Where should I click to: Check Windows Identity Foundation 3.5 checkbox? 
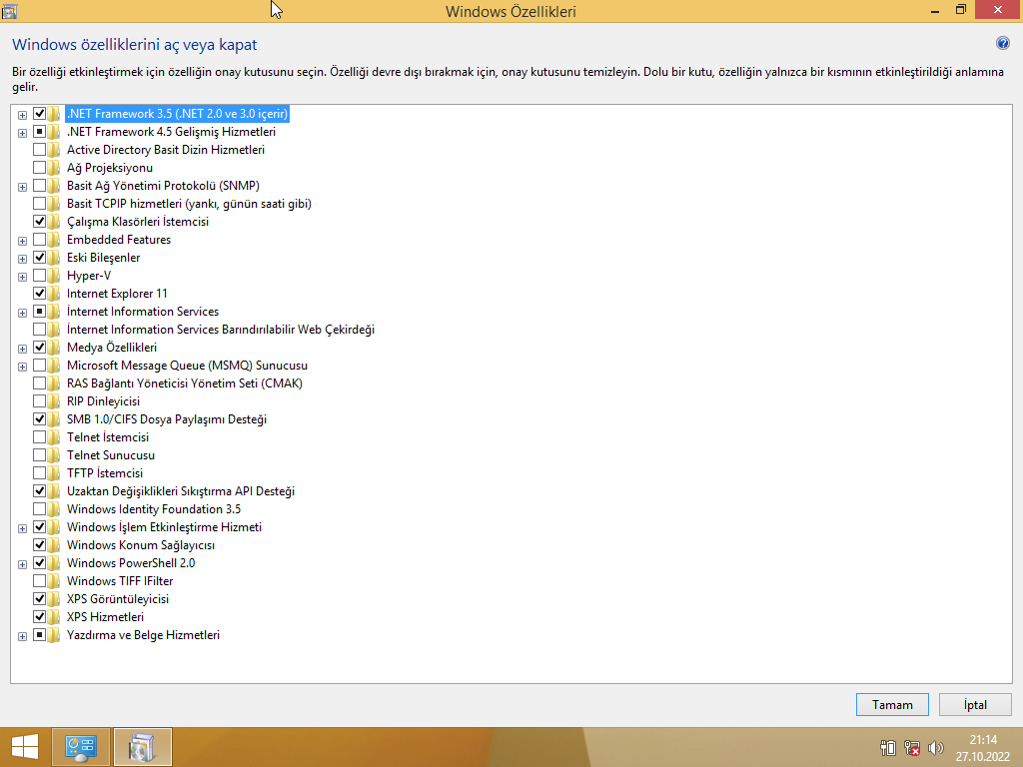39,509
